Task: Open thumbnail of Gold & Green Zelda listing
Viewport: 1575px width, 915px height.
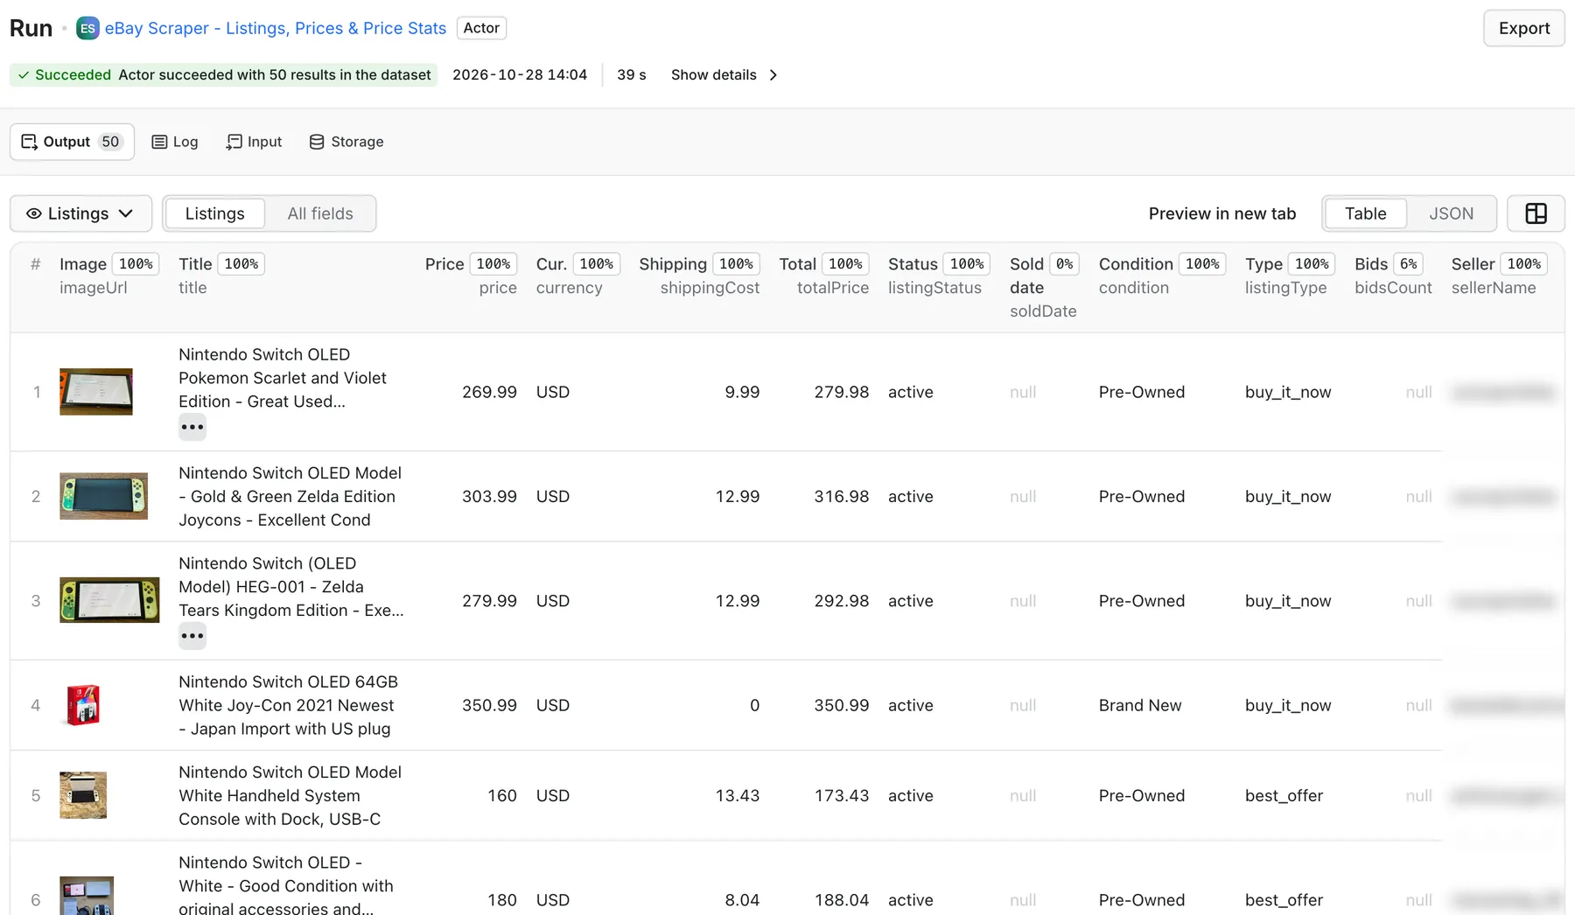Action: click(x=103, y=496)
